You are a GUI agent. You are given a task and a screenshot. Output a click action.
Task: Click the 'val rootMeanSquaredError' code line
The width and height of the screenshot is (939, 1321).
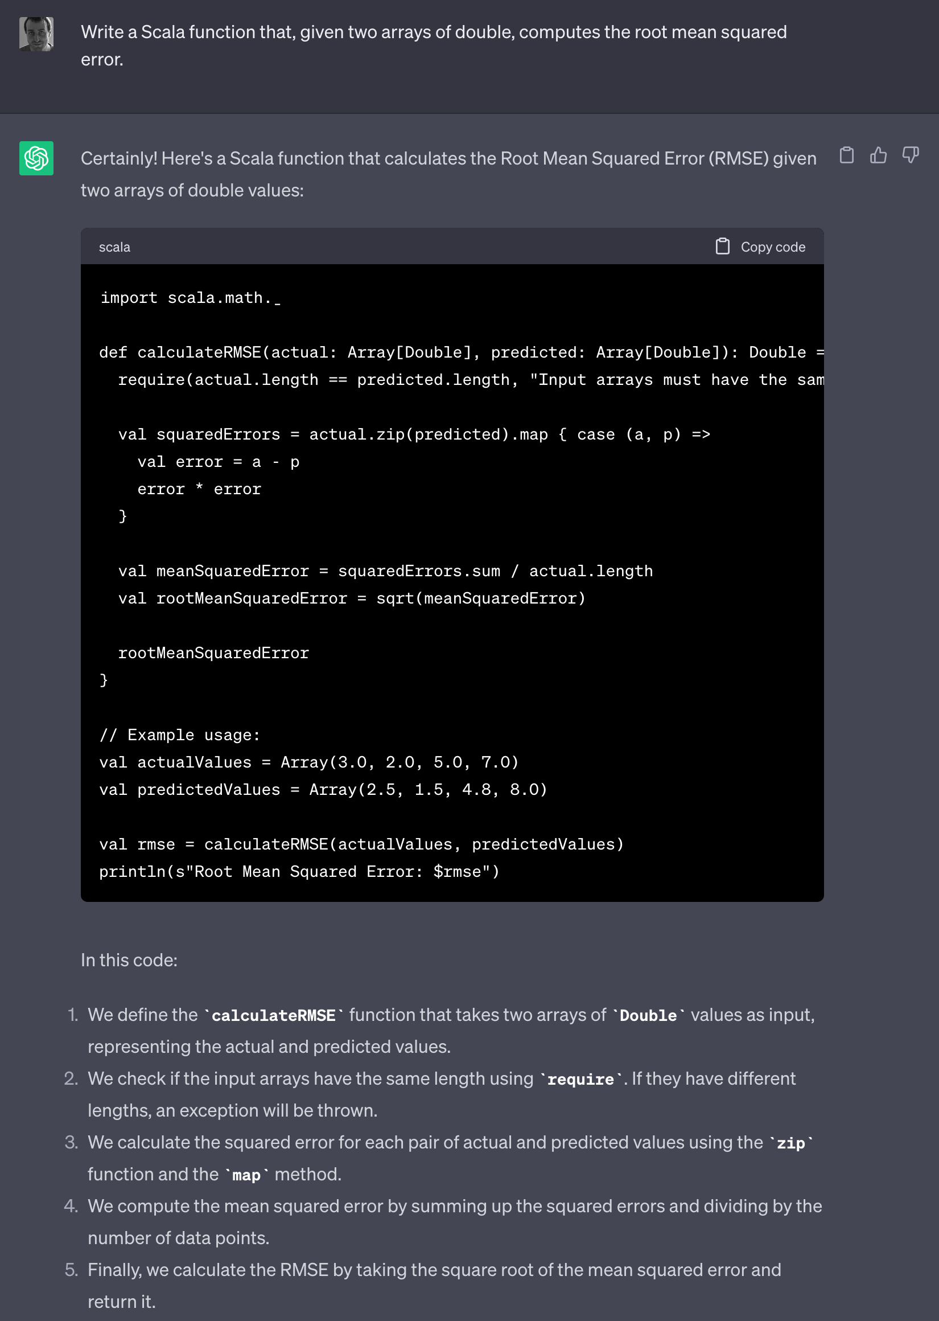point(352,598)
